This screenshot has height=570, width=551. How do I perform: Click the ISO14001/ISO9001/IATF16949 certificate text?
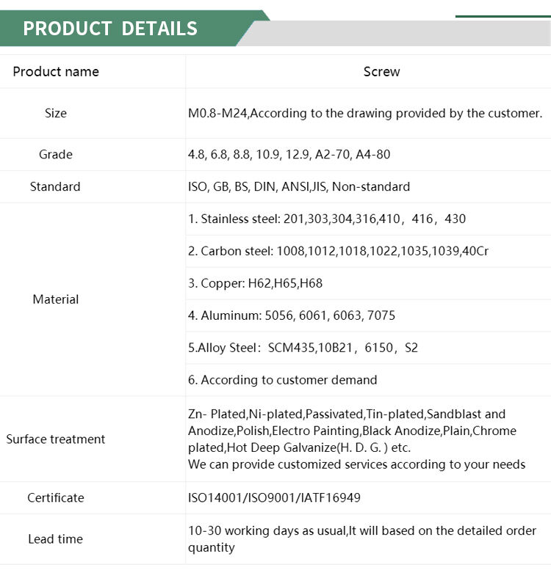pyautogui.click(x=274, y=497)
